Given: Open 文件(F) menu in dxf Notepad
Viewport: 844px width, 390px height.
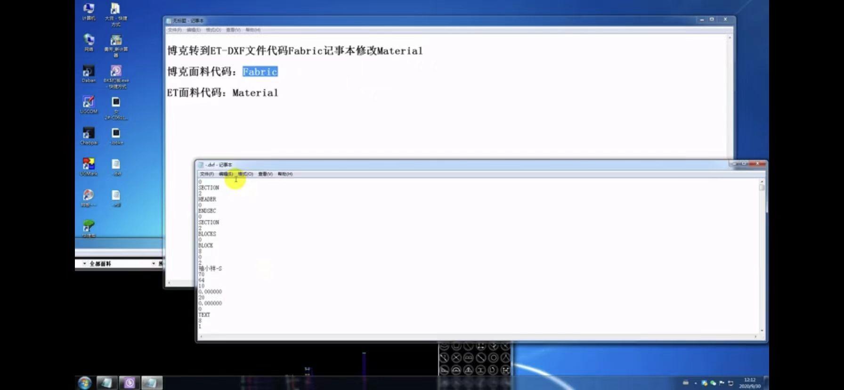Looking at the screenshot, I should click(x=207, y=174).
